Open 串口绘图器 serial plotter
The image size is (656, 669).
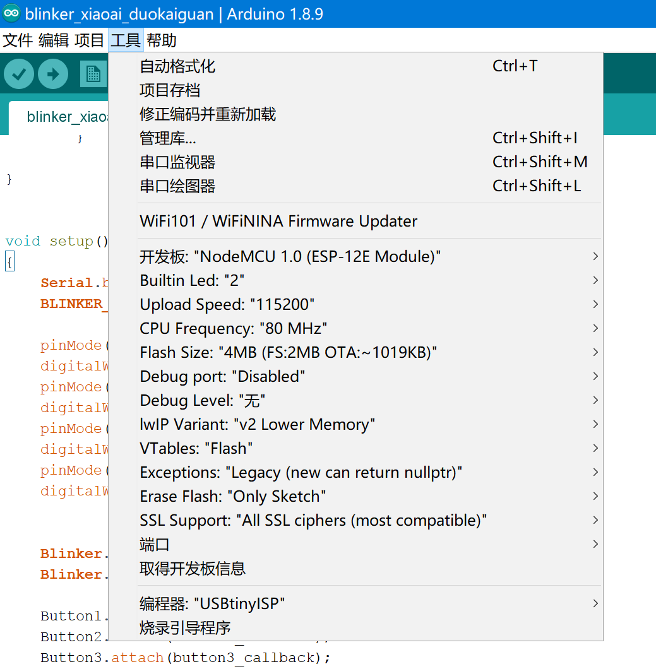pos(355,186)
